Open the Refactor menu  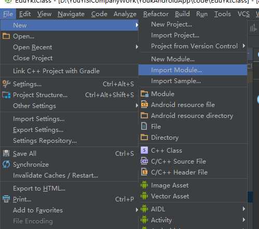pos(156,14)
